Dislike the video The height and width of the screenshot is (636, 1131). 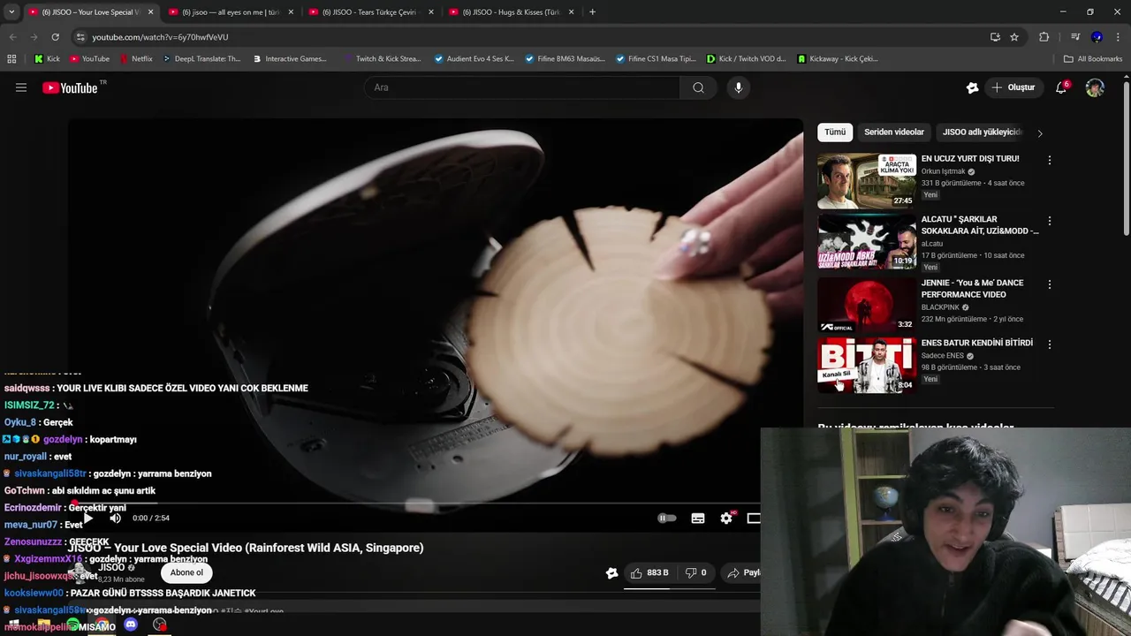tap(696, 572)
